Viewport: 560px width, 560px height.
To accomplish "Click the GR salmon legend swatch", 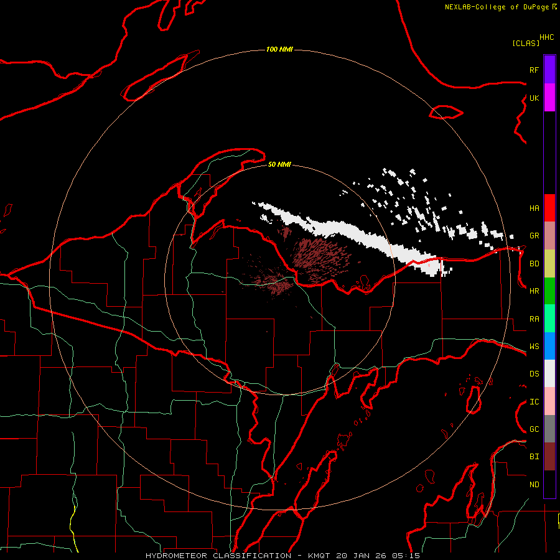I will coord(549,235).
